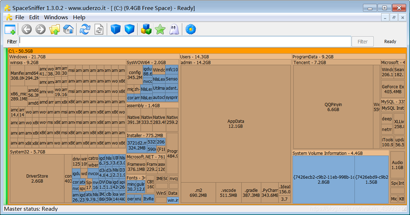The height and width of the screenshot is (215, 410).
Task: Select the Fonts folder header
Action: coord(136,178)
